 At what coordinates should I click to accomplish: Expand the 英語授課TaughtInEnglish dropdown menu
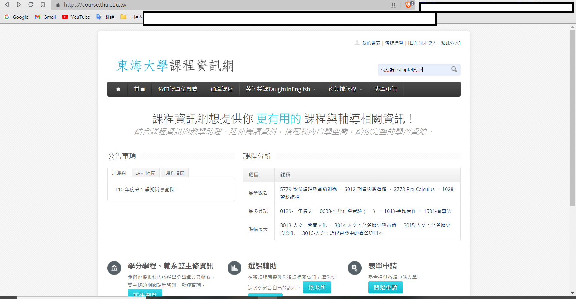click(280, 89)
